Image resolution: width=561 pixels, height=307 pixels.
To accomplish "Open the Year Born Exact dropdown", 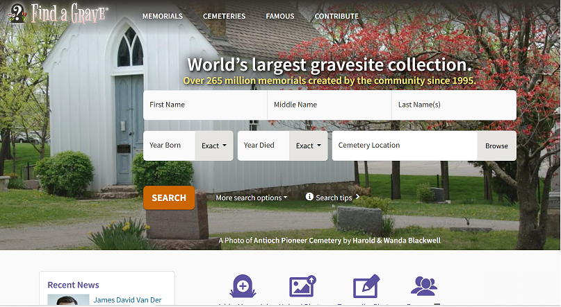I will point(213,146).
